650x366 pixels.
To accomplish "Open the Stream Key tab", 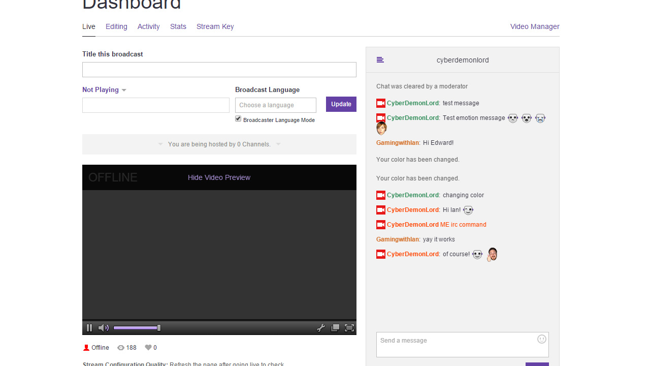I will point(215,26).
